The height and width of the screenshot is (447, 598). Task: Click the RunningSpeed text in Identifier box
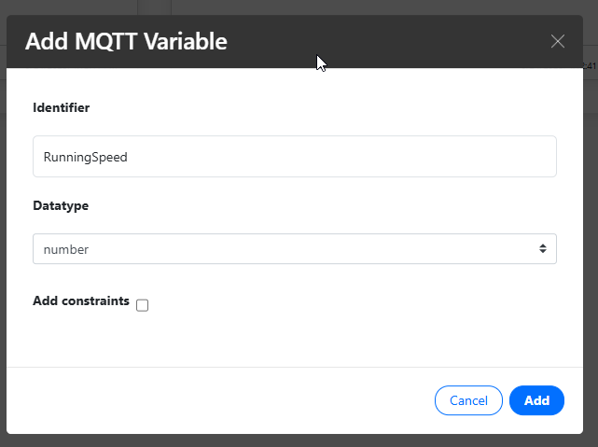86,157
